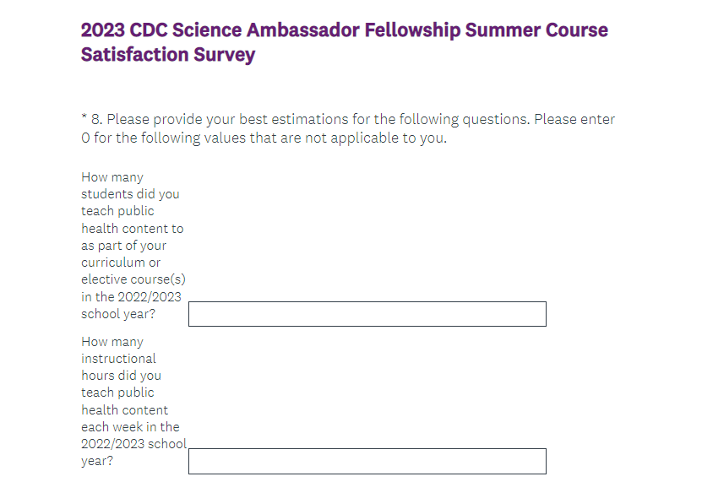
Task: Click the 'students did you' label line
Action: (x=130, y=194)
